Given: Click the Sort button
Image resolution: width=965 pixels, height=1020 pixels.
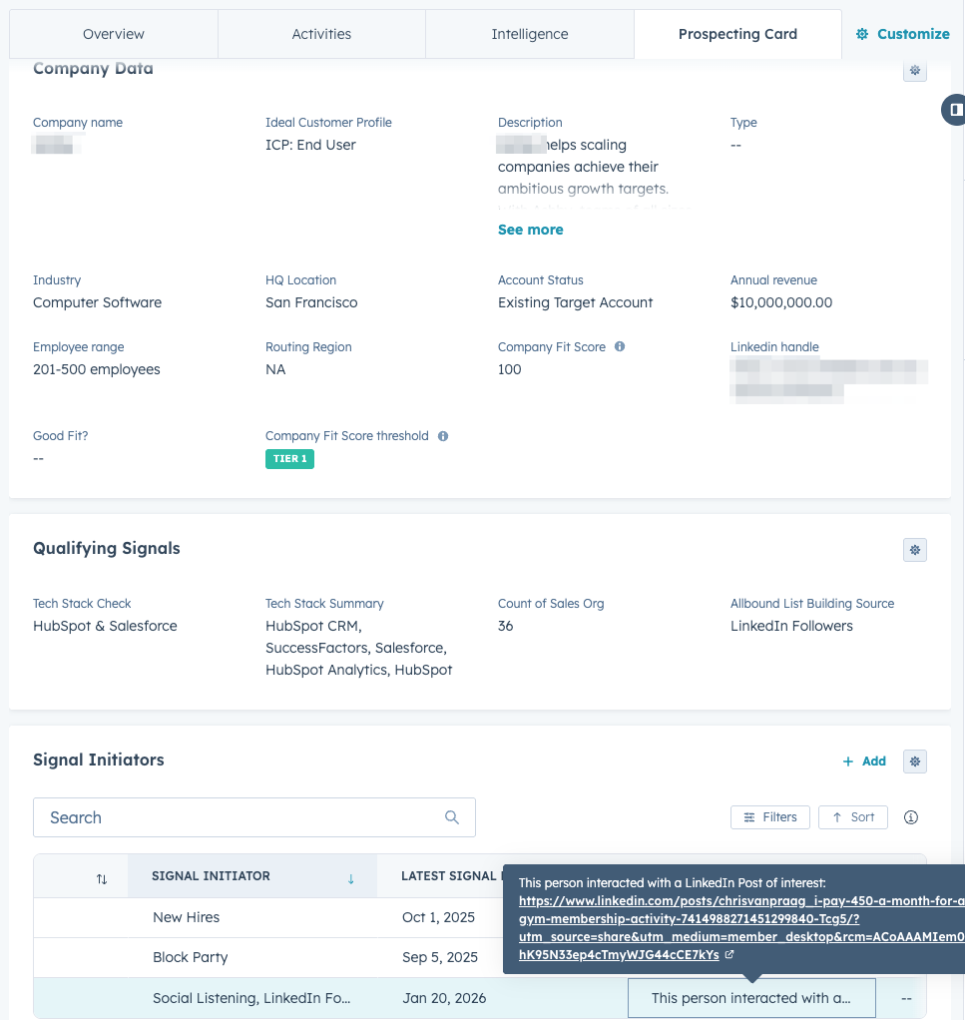Looking at the screenshot, I should pos(852,817).
